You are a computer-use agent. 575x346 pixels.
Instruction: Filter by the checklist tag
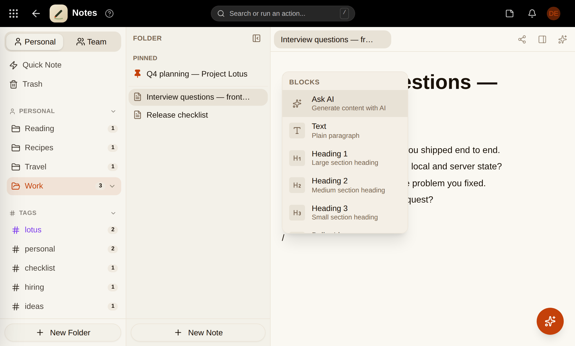(64, 268)
